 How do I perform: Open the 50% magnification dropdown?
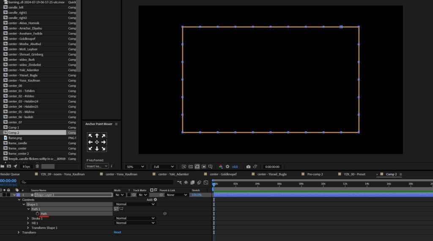click(x=135, y=167)
